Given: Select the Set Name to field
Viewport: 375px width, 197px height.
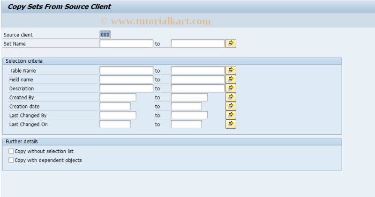Looking at the screenshot, I should tap(198, 44).
